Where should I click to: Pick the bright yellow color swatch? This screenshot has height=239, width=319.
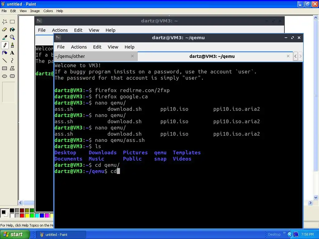tap(27, 215)
